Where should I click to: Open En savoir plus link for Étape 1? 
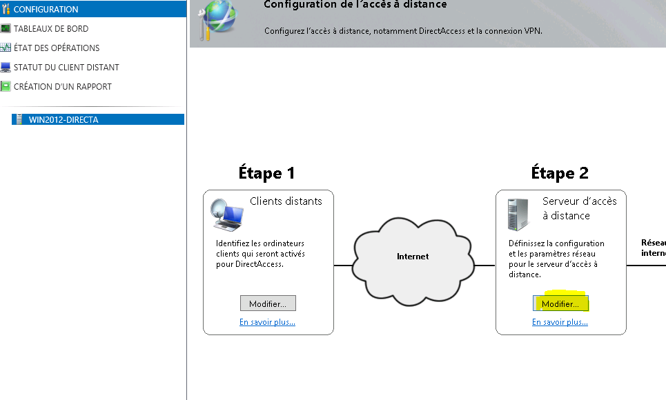coord(267,322)
